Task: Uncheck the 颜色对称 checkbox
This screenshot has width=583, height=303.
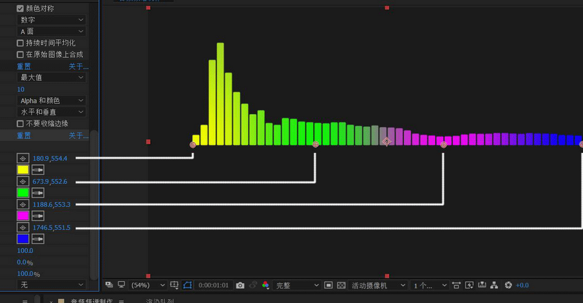Action: click(x=21, y=8)
